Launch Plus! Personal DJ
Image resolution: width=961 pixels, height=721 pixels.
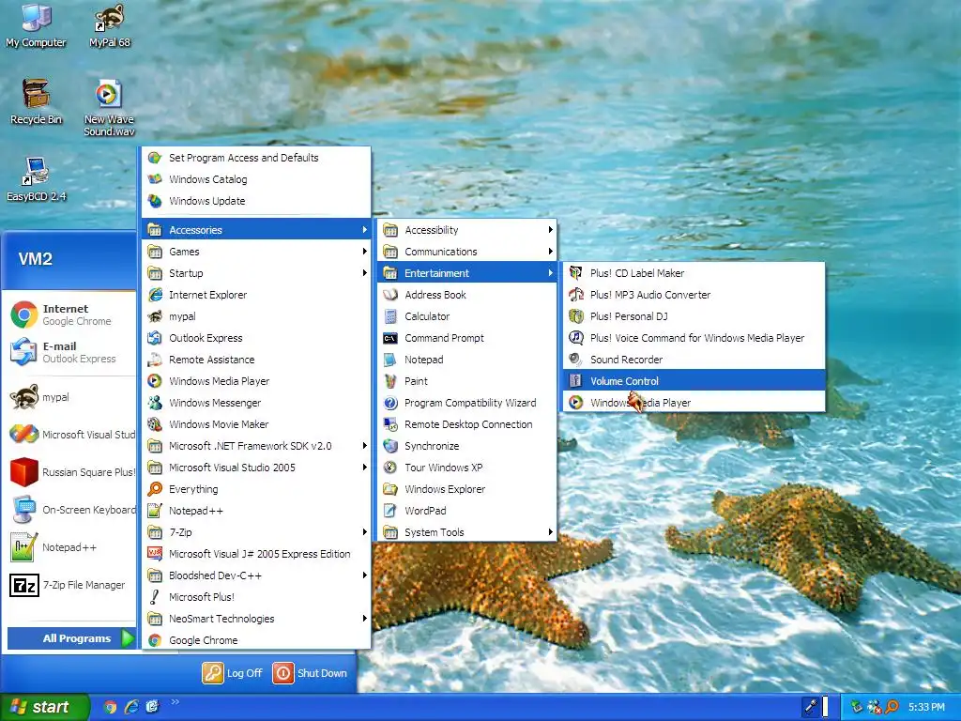[694, 316]
